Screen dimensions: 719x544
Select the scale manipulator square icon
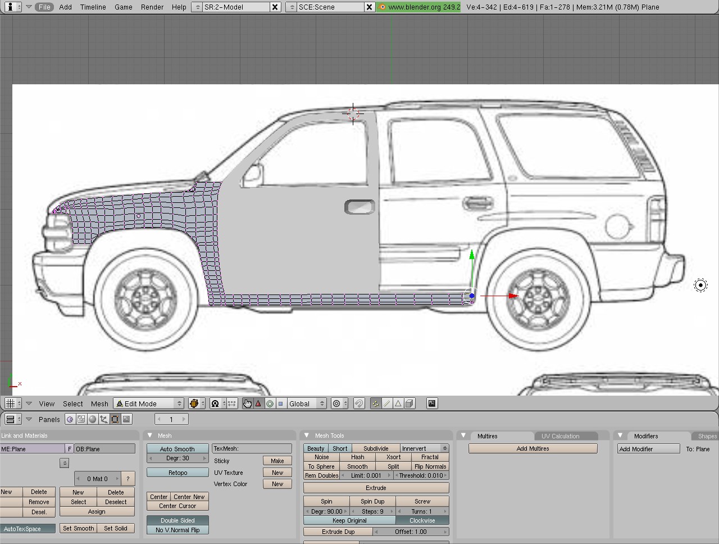(280, 404)
